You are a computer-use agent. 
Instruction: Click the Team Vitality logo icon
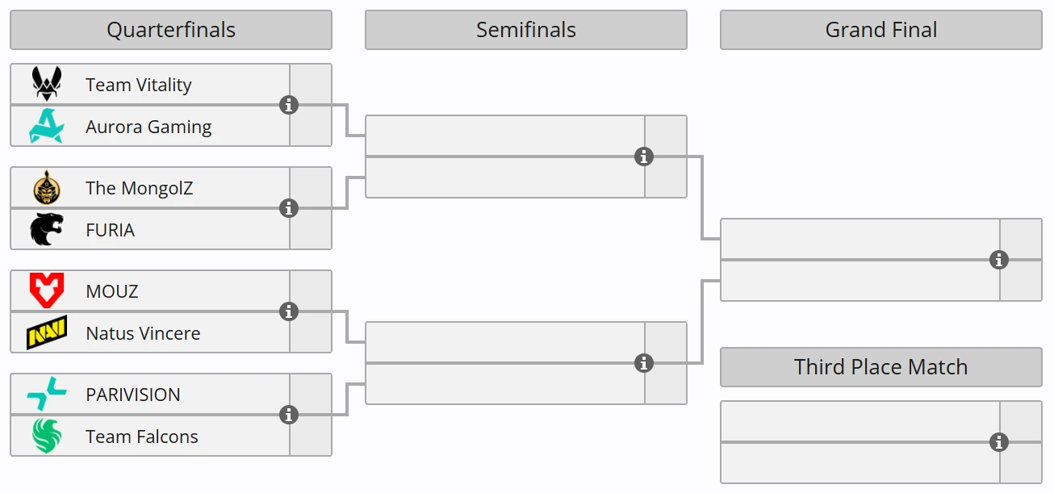coord(47,84)
